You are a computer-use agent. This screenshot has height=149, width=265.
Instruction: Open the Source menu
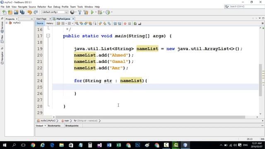[32, 7]
